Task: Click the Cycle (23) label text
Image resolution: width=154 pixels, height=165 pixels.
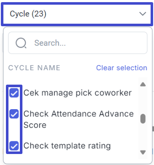Action: click(x=28, y=14)
